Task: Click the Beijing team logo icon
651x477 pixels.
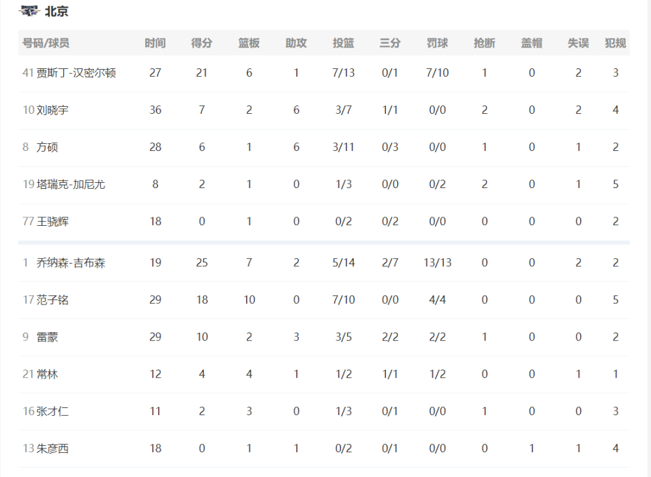Action: tap(29, 11)
